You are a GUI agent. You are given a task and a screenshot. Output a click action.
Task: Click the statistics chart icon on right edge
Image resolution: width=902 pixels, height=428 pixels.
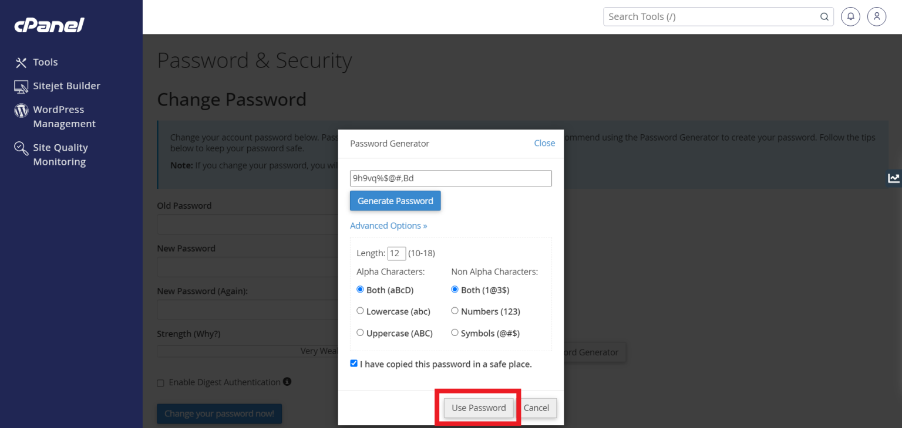click(894, 178)
